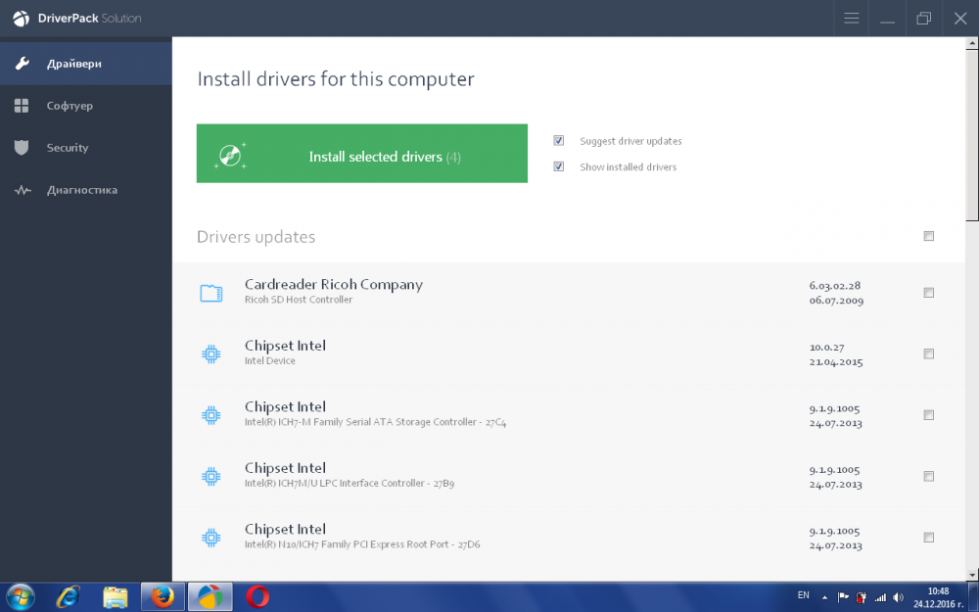The image size is (979, 612).
Task: Click the wrench icon beside Драйвери
Action: coord(22,63)
